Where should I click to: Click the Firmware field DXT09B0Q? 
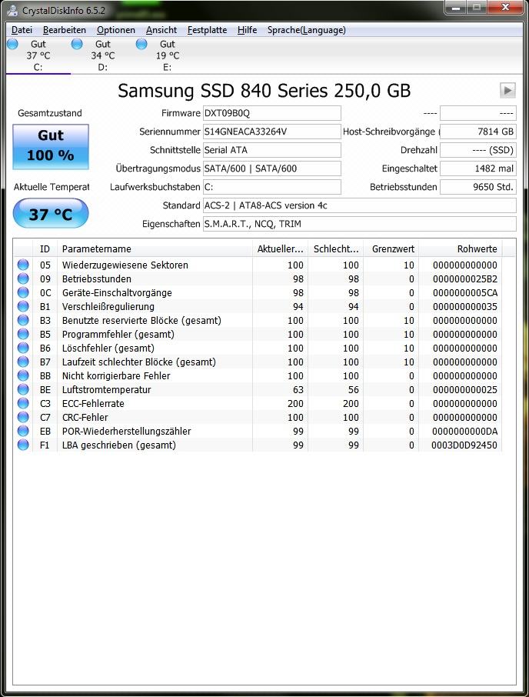272,113
